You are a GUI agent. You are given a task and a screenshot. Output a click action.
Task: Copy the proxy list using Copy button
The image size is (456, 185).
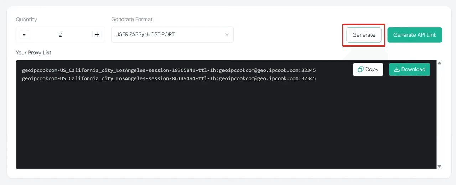pos(368,70)
